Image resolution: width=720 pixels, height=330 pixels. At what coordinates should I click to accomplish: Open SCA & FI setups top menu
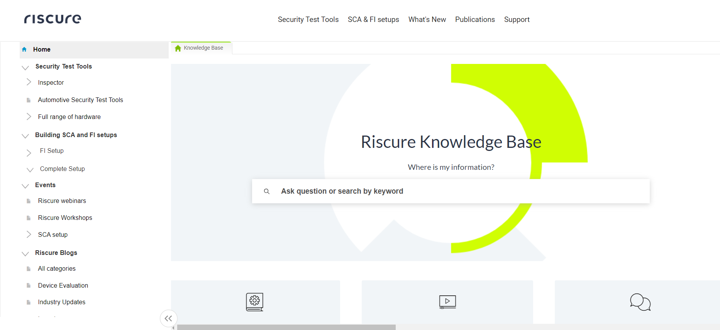pos(373,20)
